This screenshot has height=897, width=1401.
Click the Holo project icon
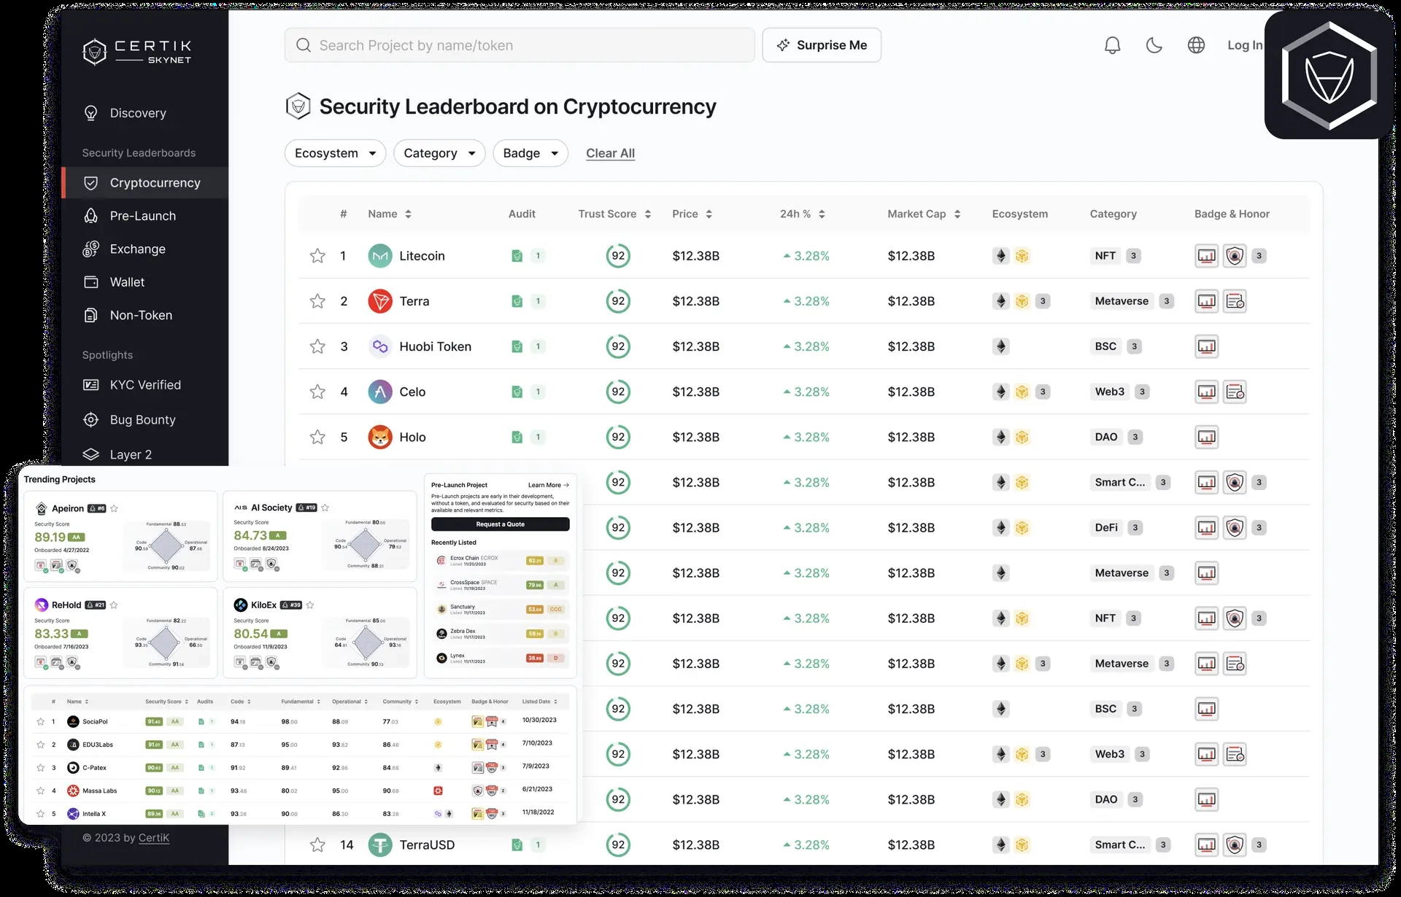click(x=380, y=437)
